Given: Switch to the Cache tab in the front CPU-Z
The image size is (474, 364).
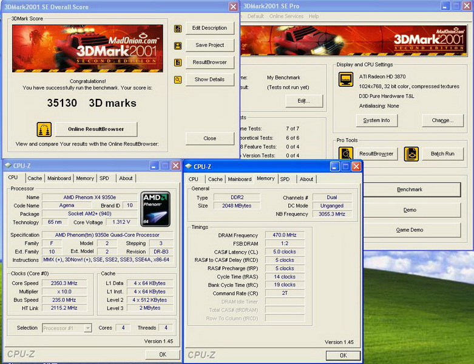Looking at the screenshot, I should click(x=215, y=179).
